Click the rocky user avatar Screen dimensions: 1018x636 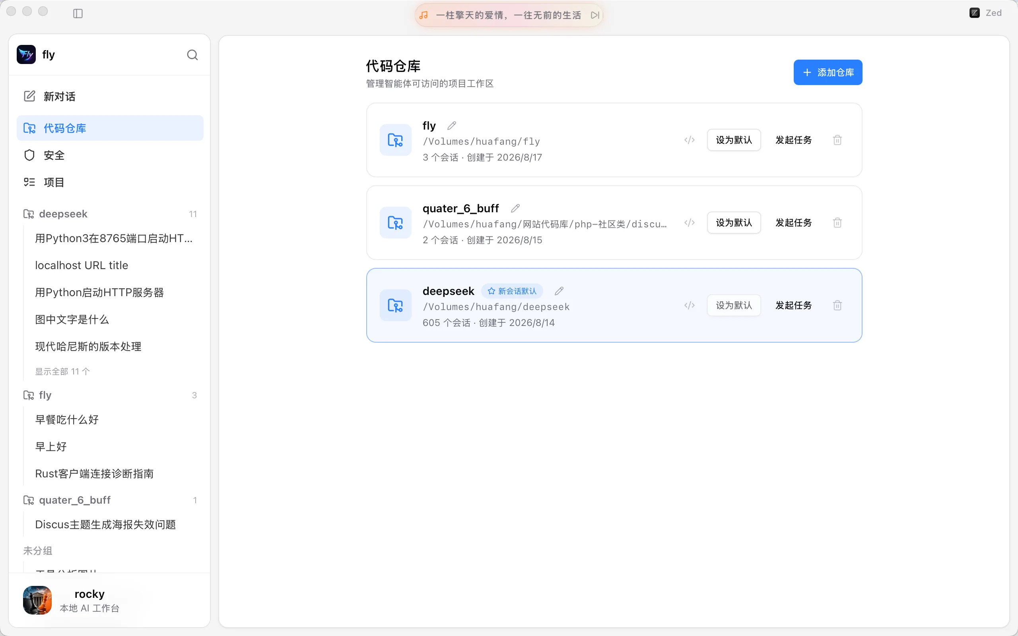37,600
